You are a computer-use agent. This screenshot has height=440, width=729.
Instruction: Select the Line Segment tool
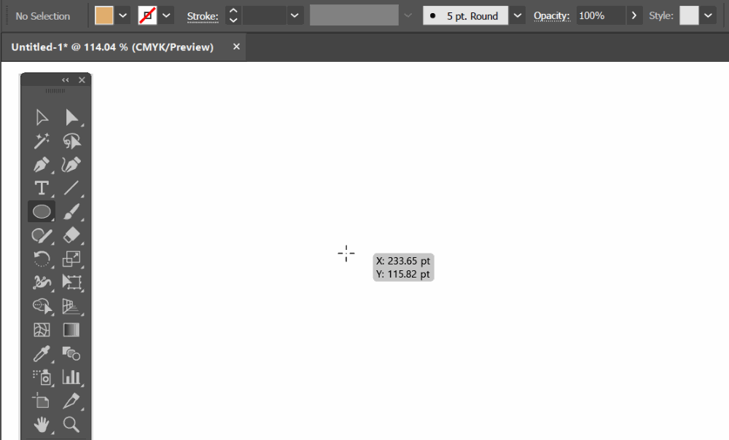pos(71,188)
